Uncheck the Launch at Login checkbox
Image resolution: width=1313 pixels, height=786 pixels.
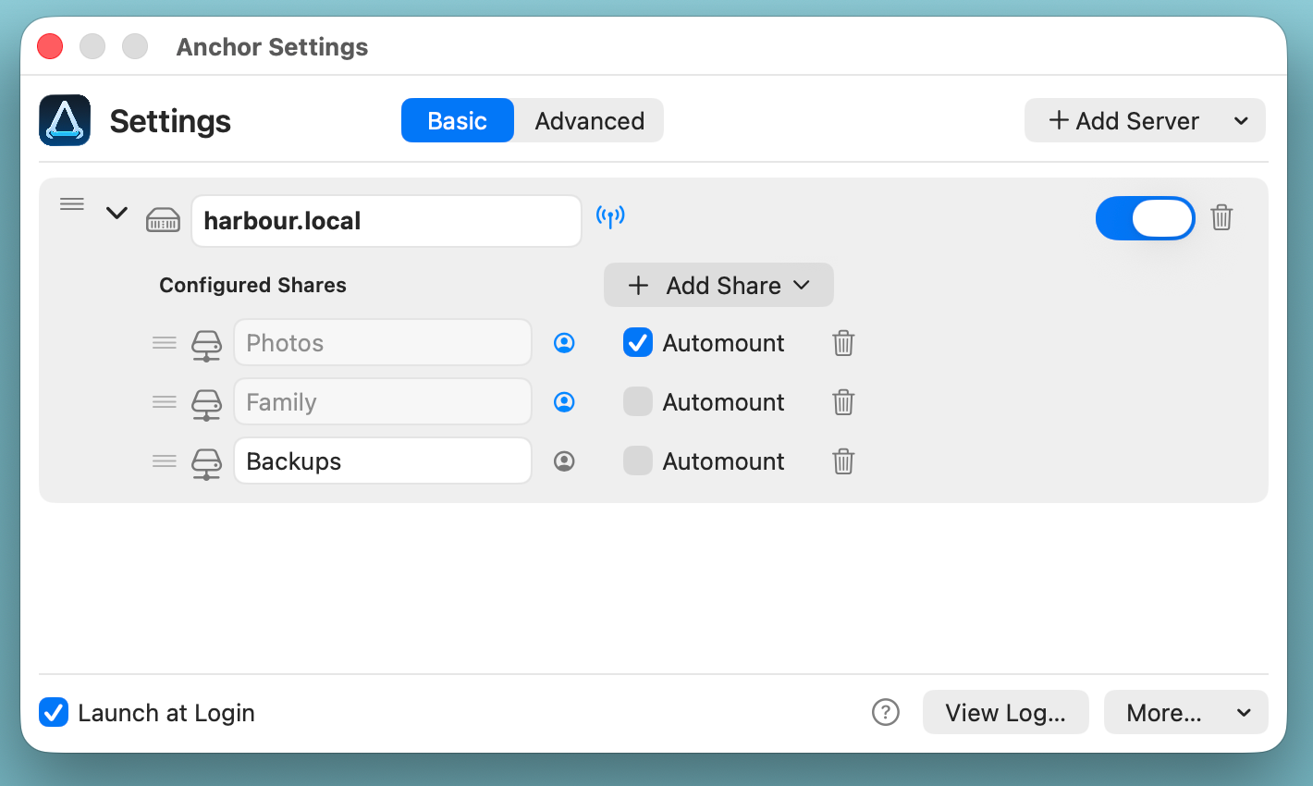pyautogui.click(x=54, y=712)
